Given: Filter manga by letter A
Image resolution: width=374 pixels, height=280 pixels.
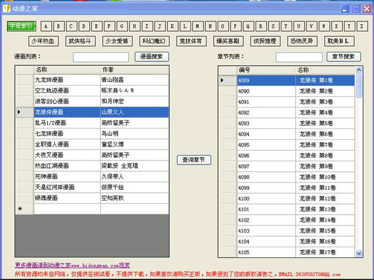Looking at the screenshot, I should click(46, 26).
